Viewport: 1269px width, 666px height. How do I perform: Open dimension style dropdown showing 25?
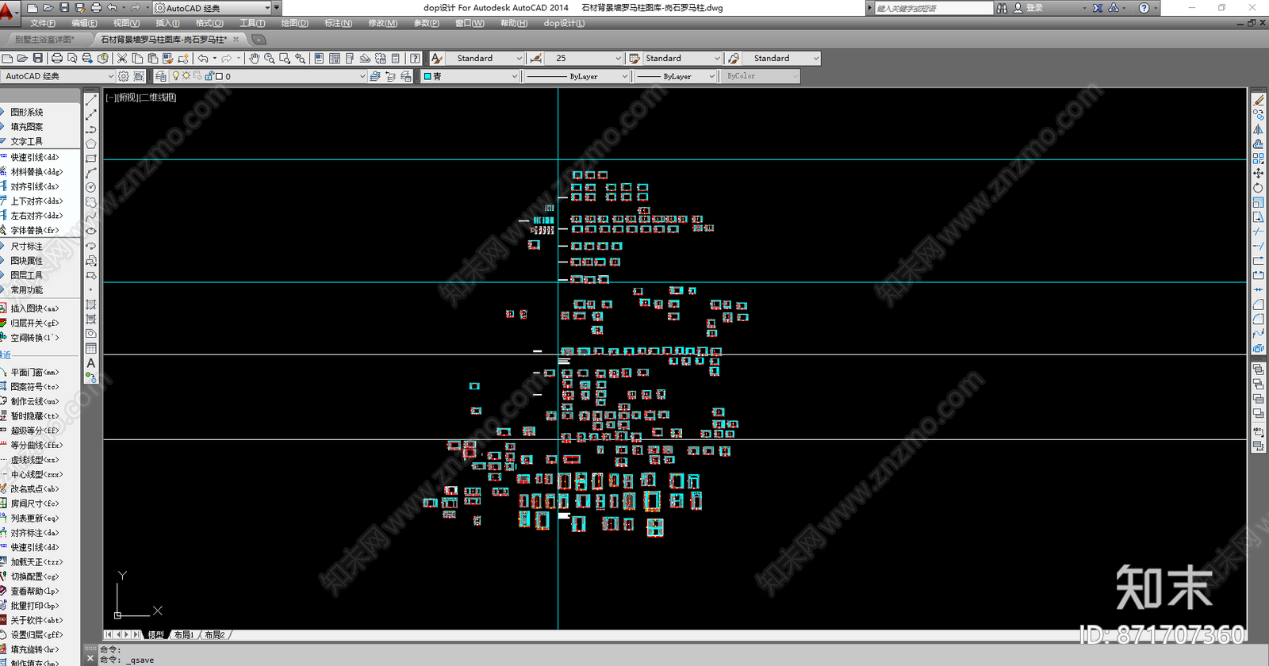(x=585, y=59)
